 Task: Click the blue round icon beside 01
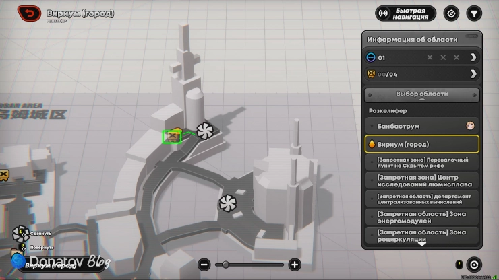(x=371, y=57)
